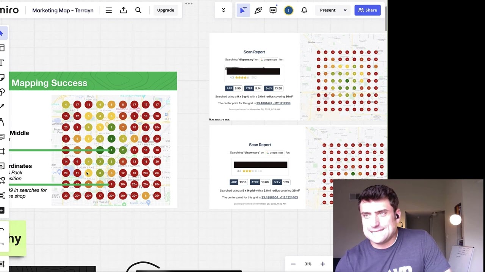Open the Present options dropdown arrow
This screenshot has height=272, width=485.
(x=345, y=10)
